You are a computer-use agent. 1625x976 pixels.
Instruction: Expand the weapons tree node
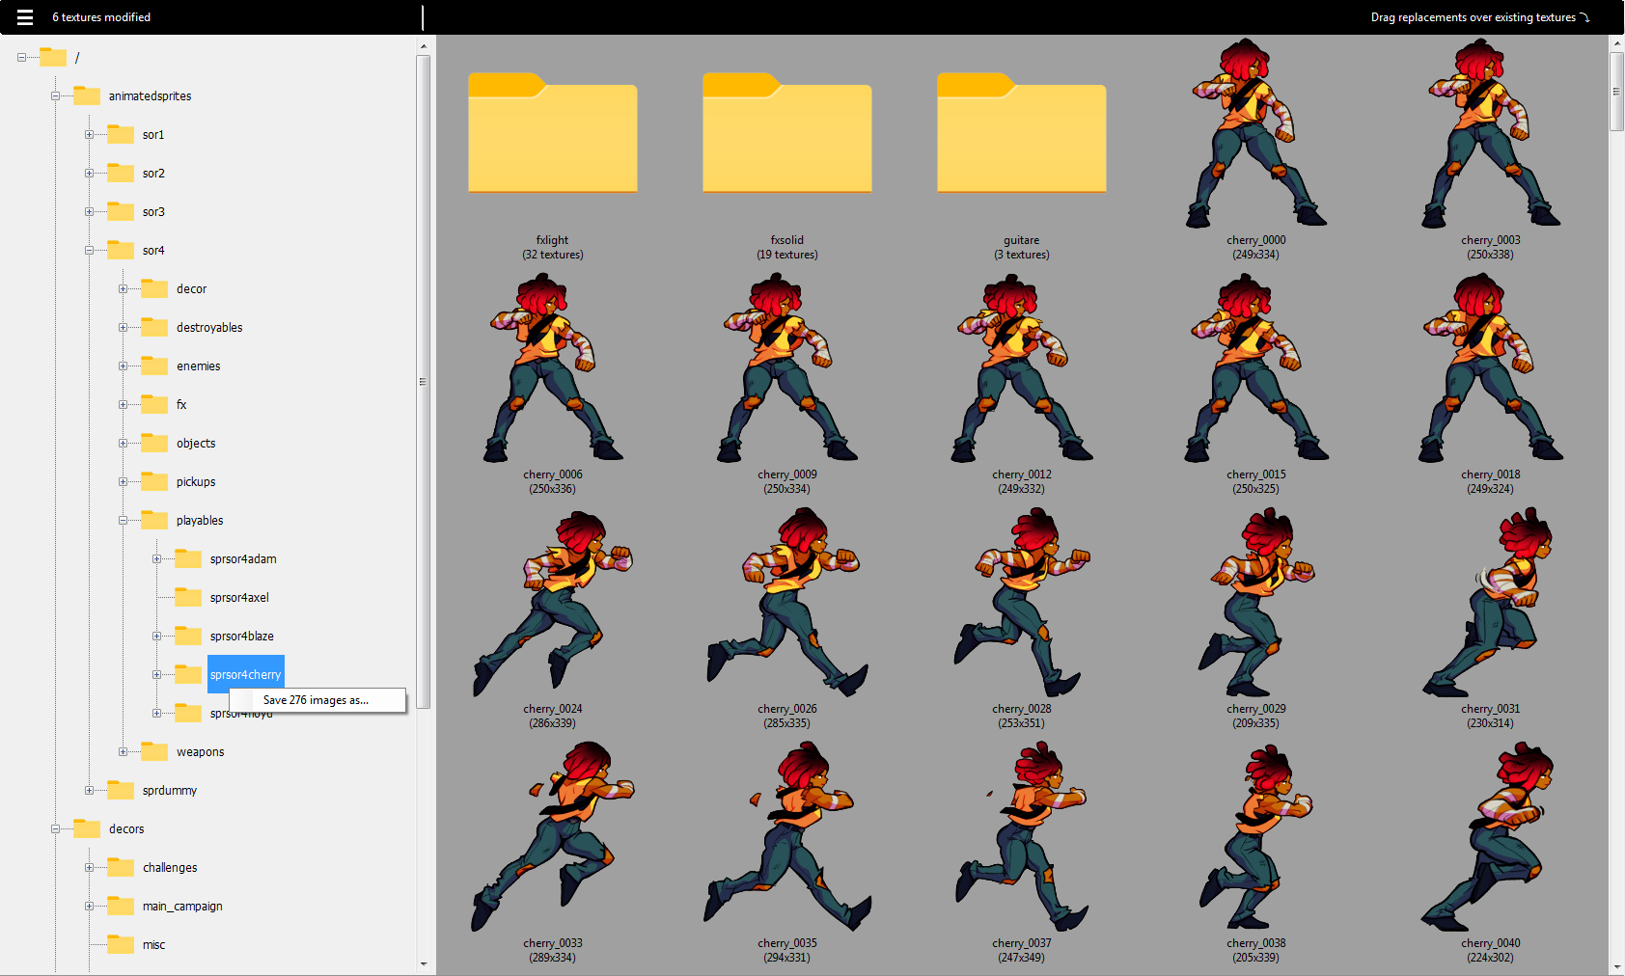pos(123,752)
